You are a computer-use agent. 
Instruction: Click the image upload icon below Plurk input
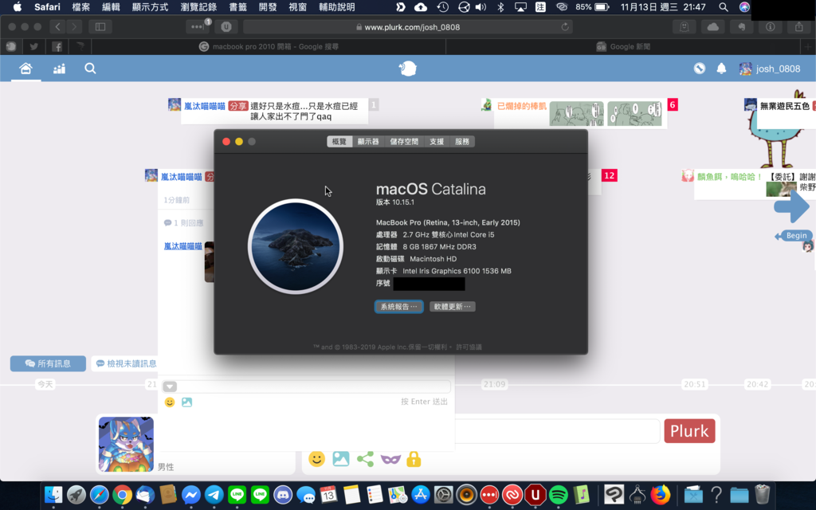click(x=341, y=458)
